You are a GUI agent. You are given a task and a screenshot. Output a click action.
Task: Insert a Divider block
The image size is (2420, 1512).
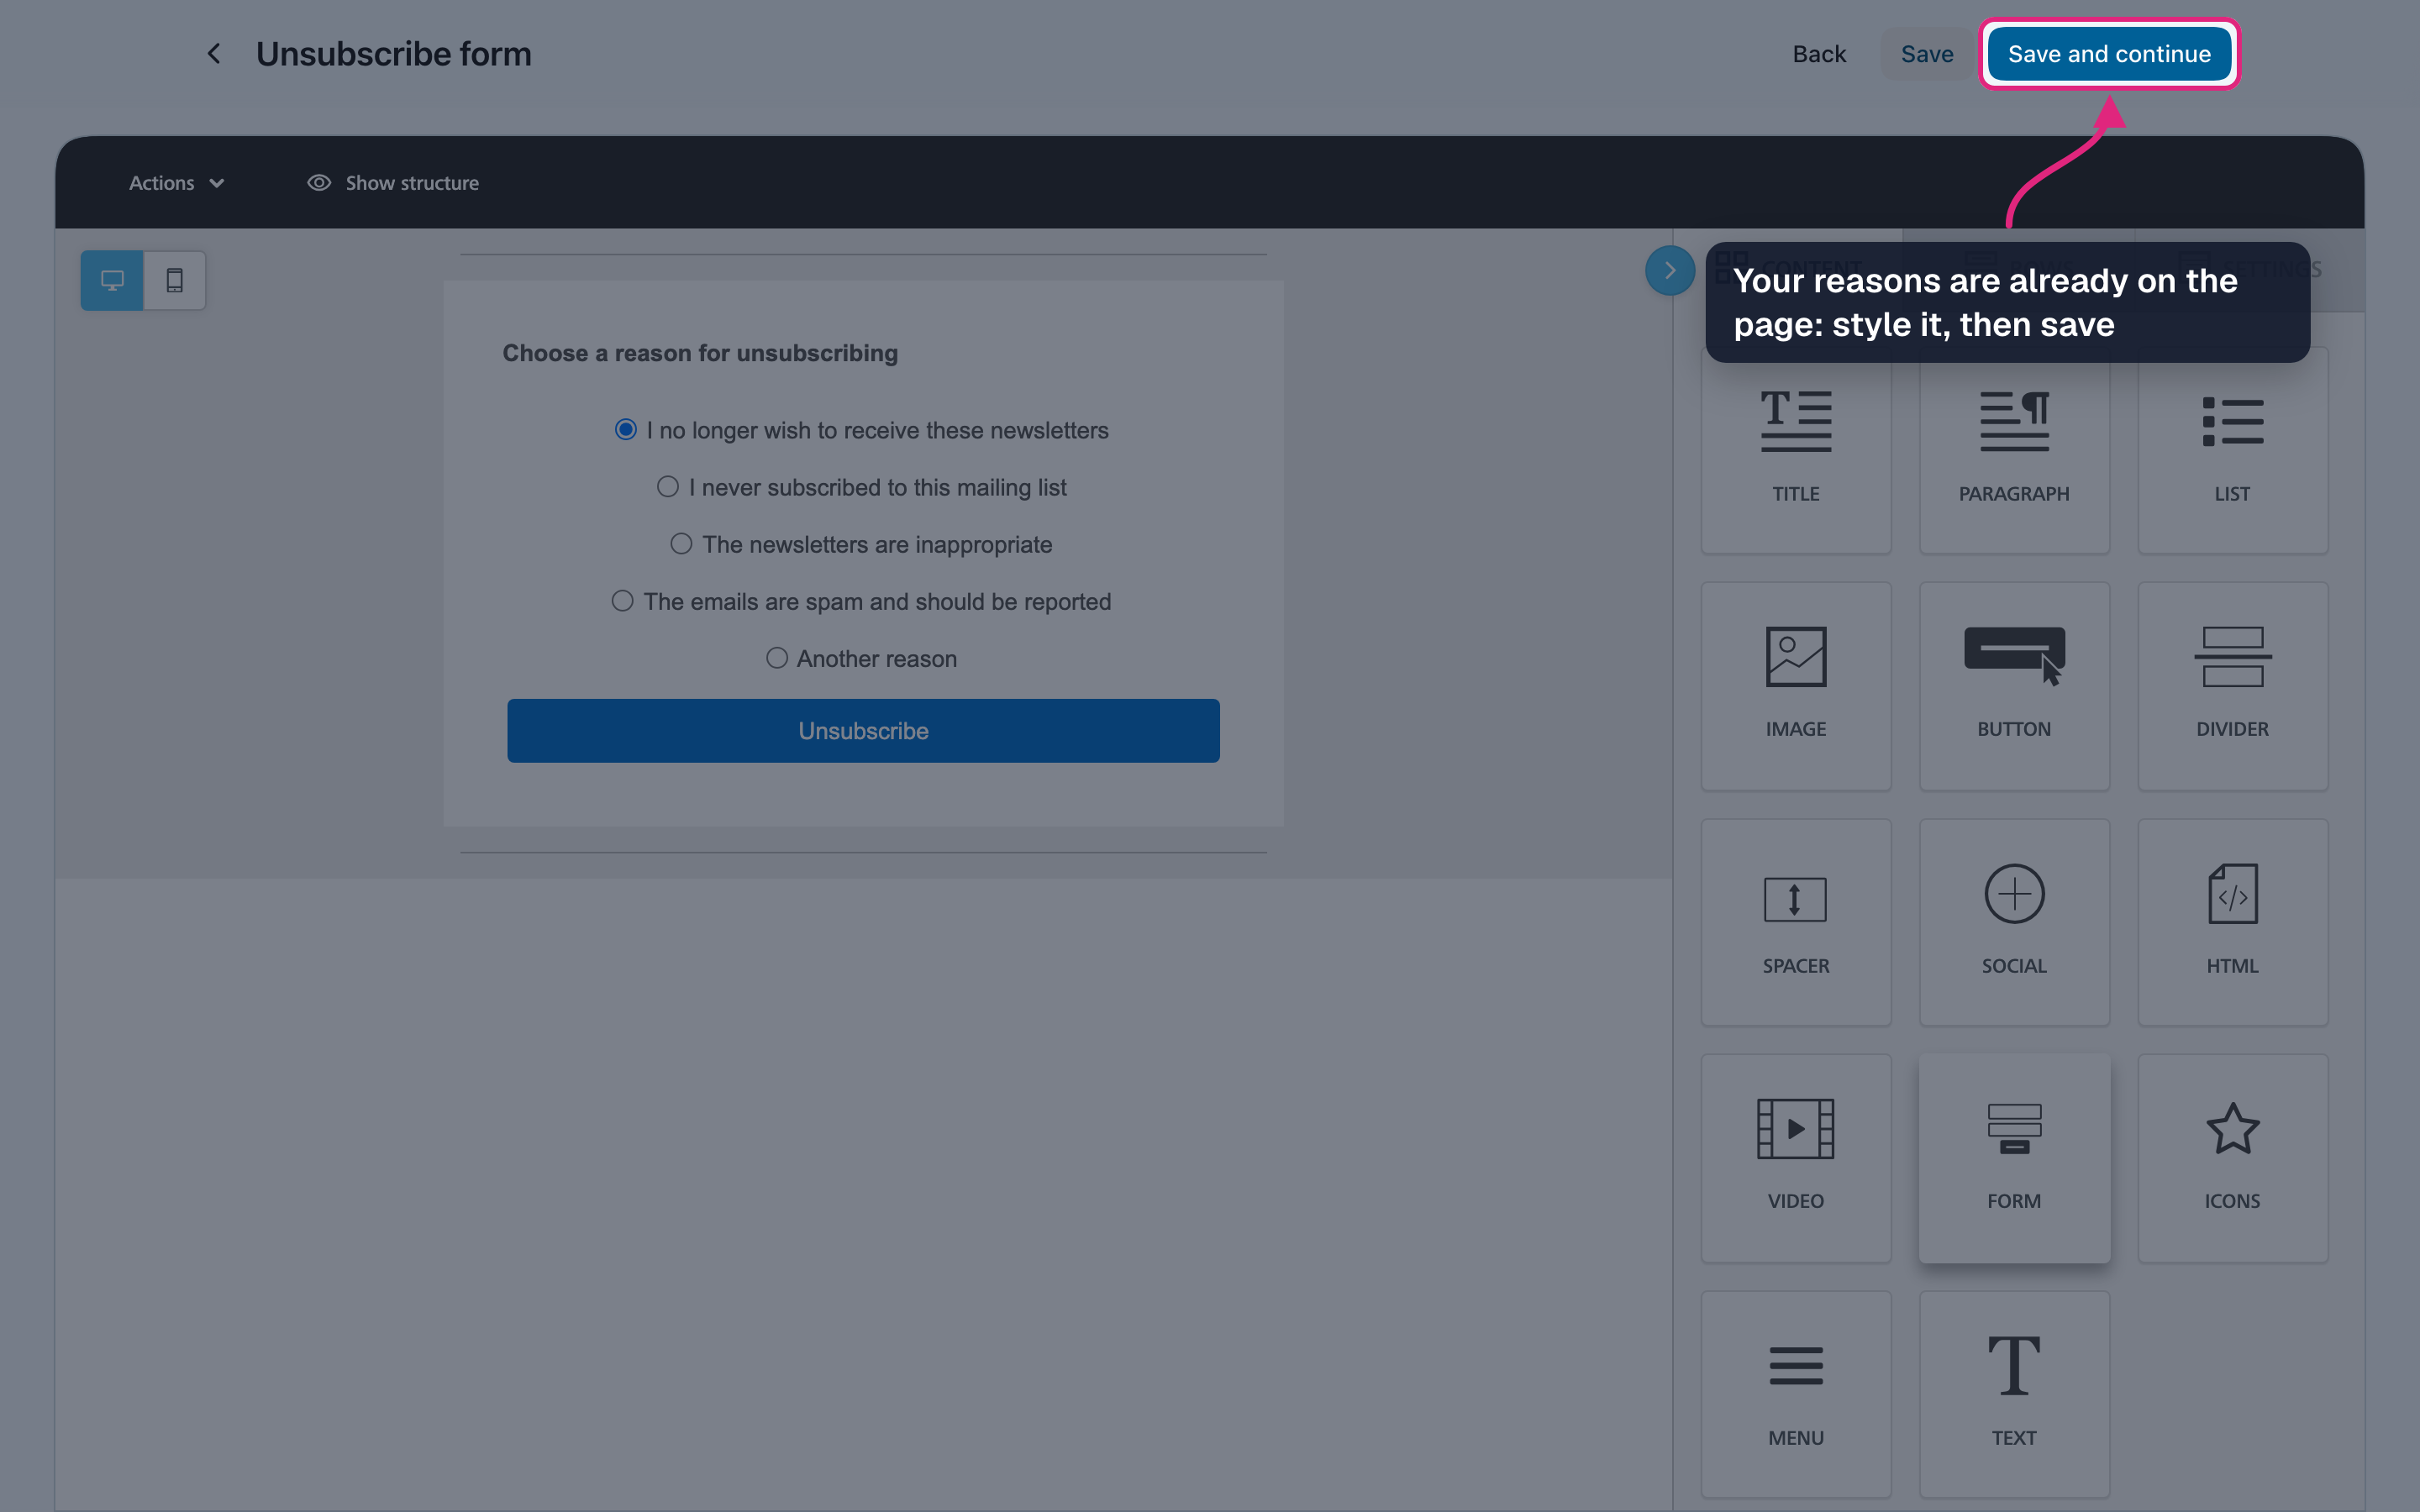(2232, 686)
